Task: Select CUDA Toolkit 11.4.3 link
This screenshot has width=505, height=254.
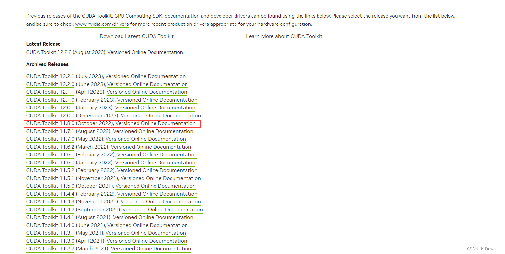Action: (50, 202)
